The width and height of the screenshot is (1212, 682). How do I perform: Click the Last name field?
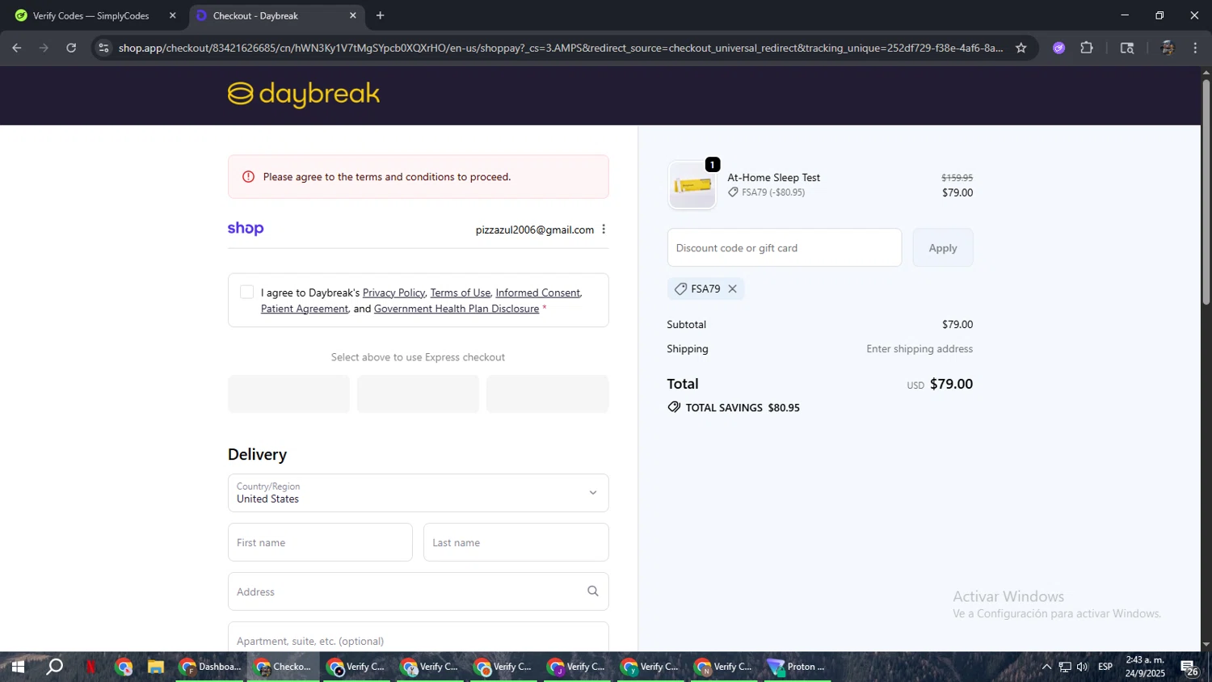[516, 542]
